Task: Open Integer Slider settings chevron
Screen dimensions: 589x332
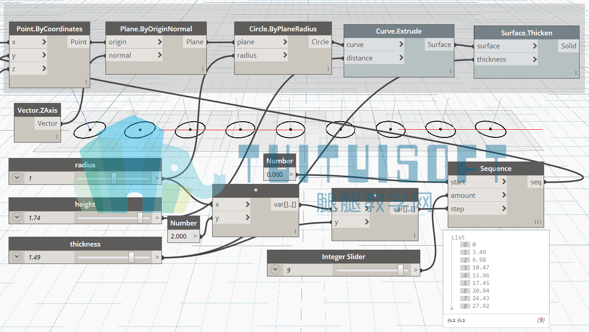Action: 275,270
